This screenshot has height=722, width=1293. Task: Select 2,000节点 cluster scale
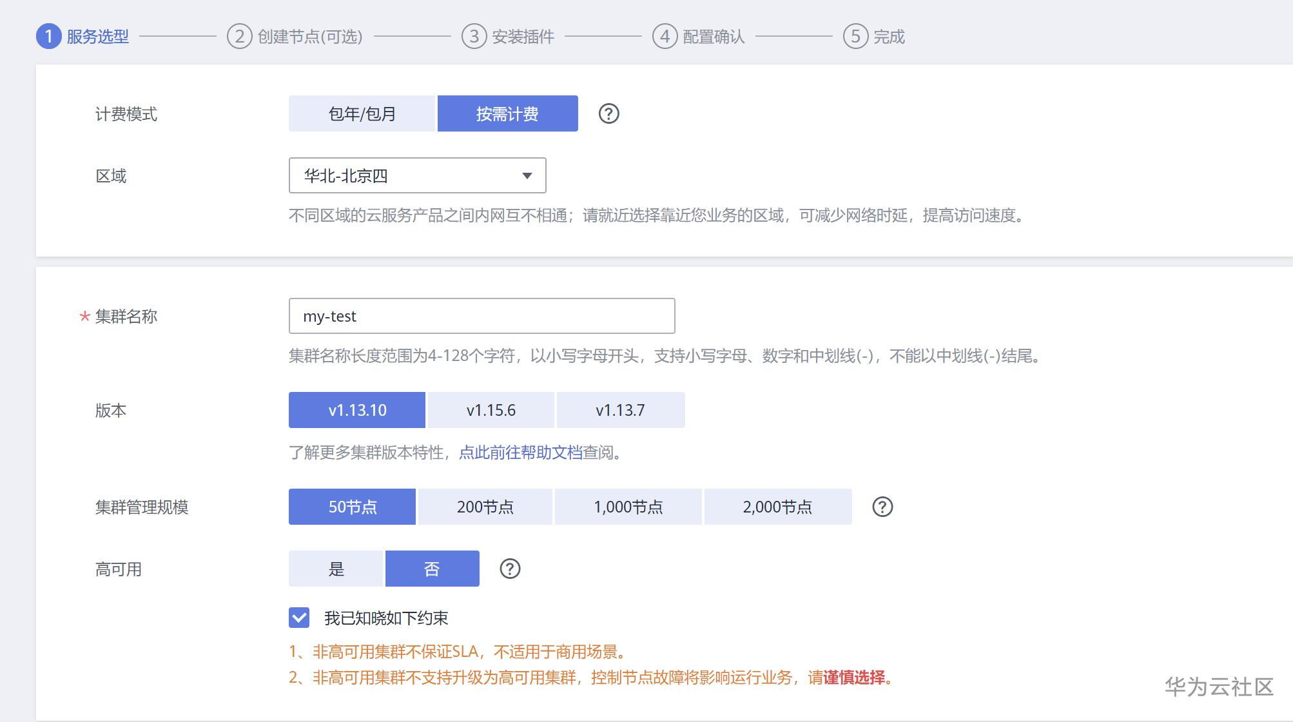[777, 507]
